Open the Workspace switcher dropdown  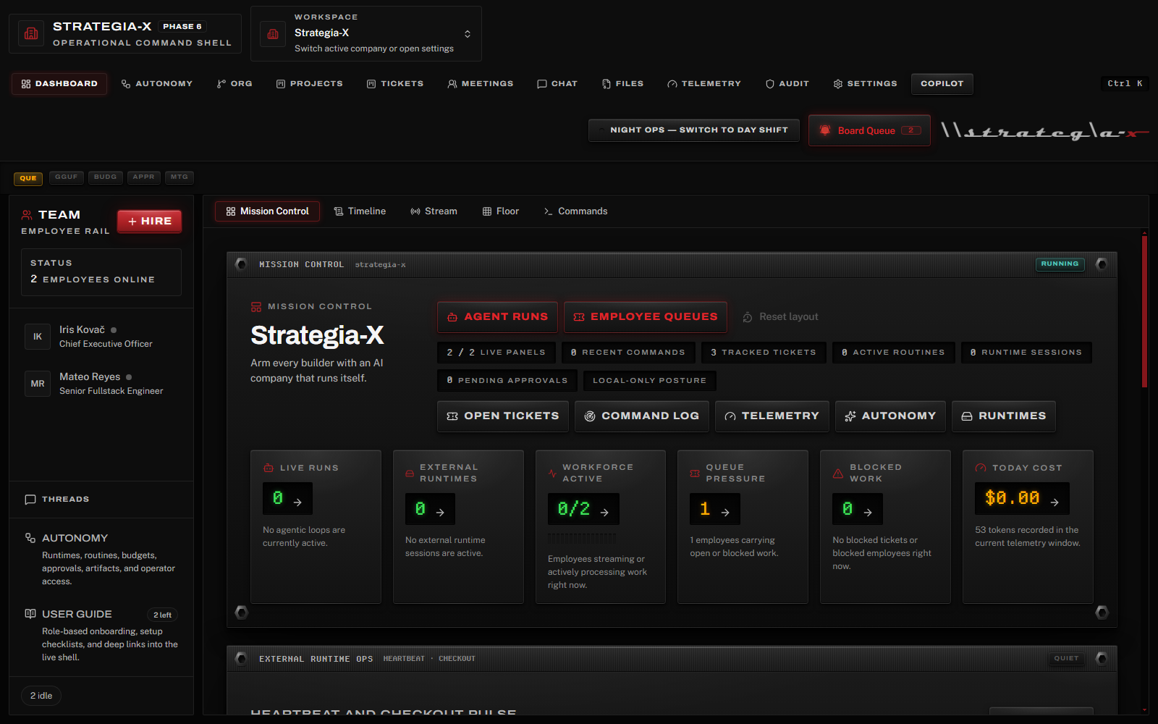365,34
